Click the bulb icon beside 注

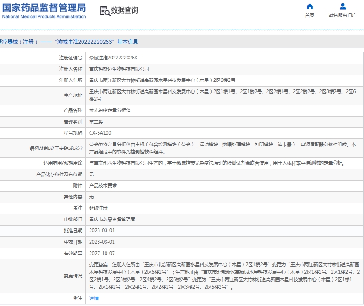point(75,298)
